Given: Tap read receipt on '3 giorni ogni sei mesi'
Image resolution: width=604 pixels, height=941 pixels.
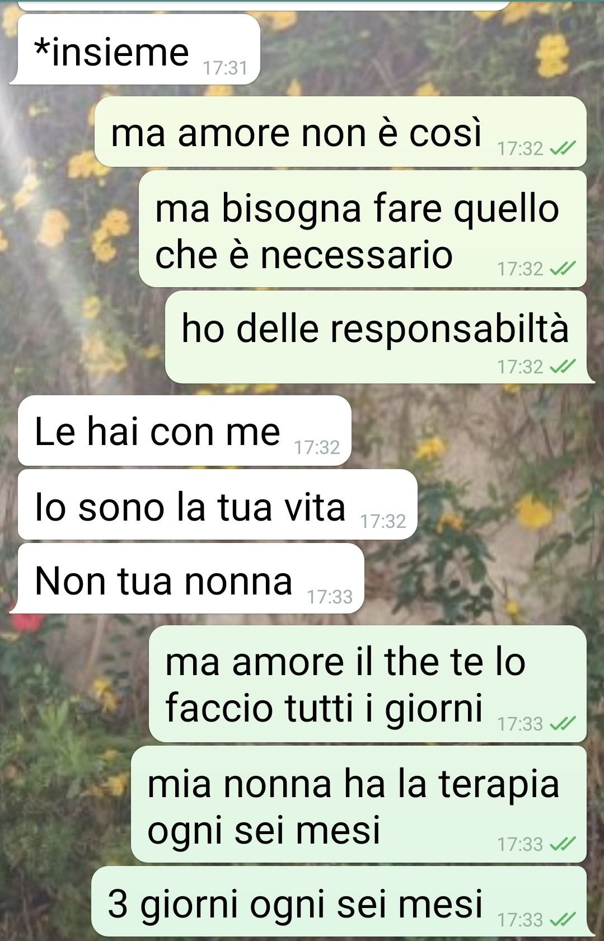Looking at the screenshot, I should click(x=563, y=920).
